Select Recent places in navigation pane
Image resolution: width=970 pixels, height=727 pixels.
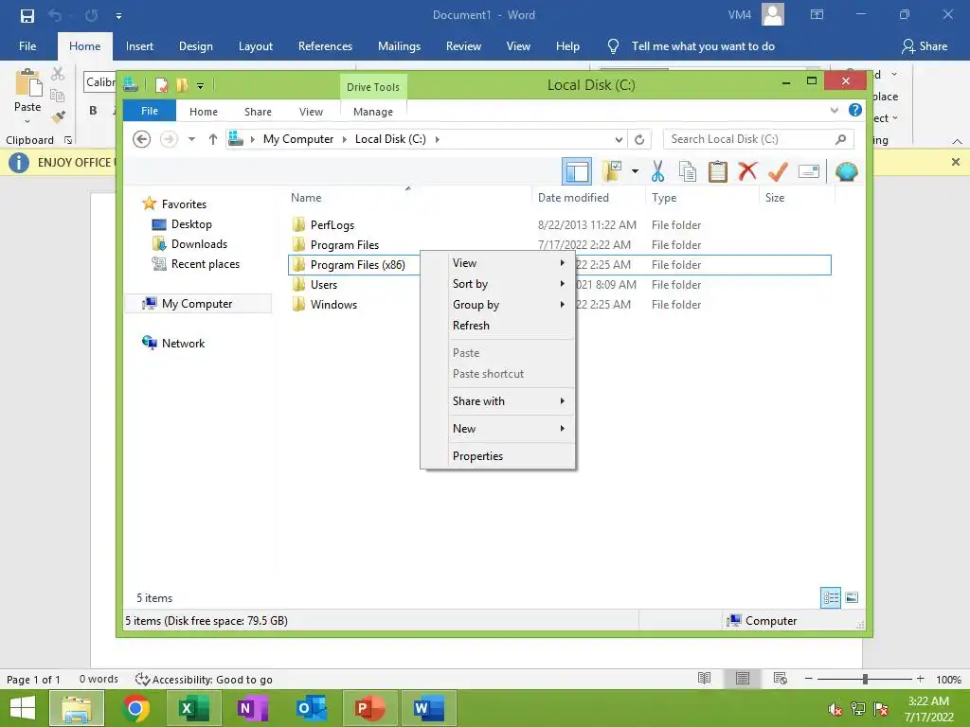206,264
